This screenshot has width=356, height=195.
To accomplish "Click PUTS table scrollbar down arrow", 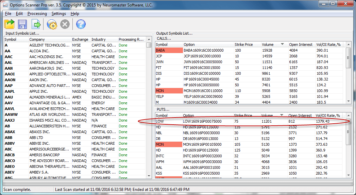I will tap(349, 175).
